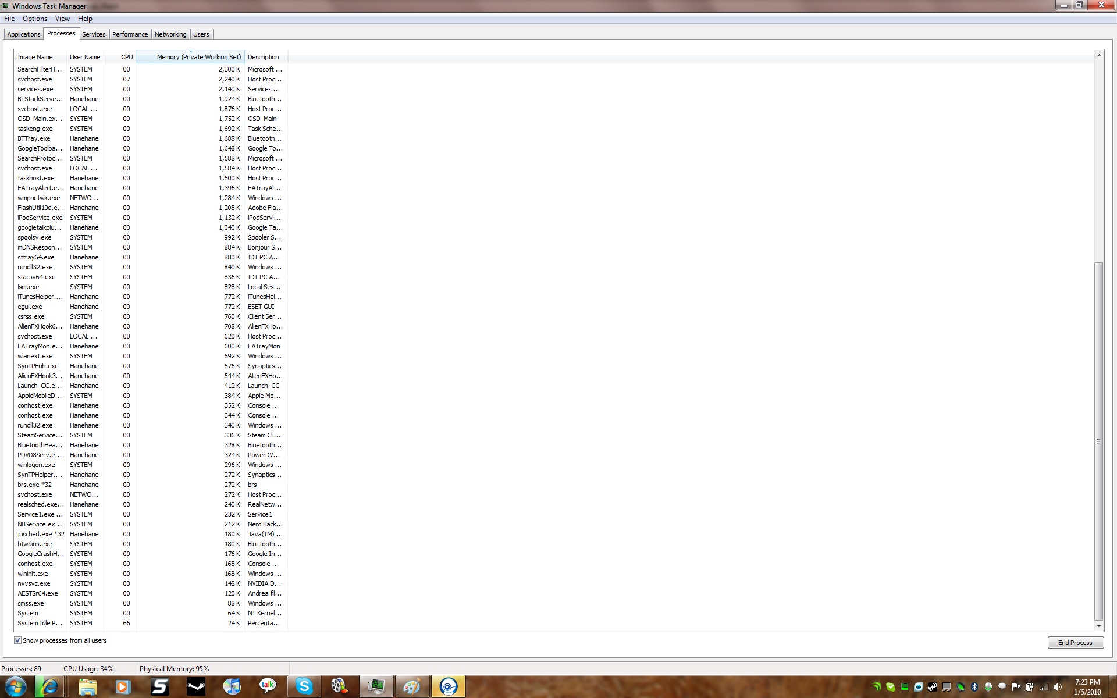Click the speech bubble tray icon
This screenshot has height=698, width=1117.
pos(1002,687)
